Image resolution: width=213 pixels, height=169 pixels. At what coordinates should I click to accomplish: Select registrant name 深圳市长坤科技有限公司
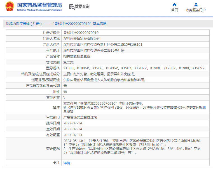point(82,39)
